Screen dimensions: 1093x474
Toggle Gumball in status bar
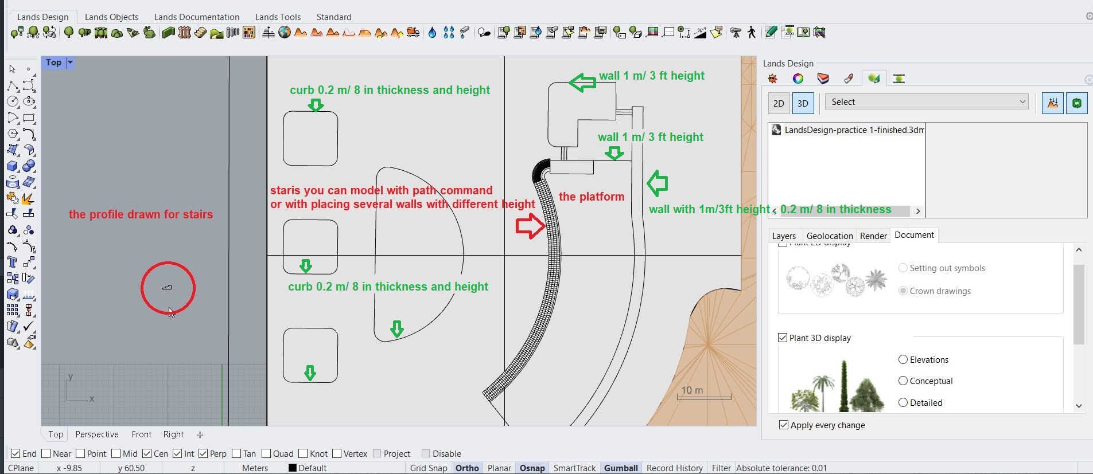(x=621, y=468)
